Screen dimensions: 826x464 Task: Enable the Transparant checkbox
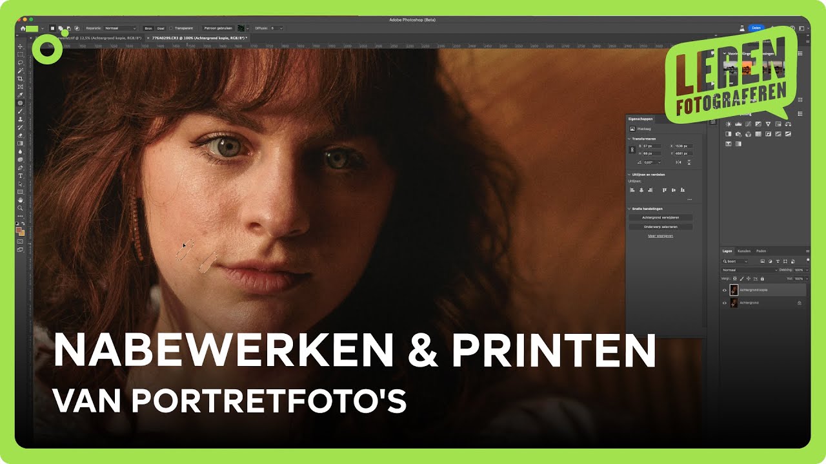170,28
